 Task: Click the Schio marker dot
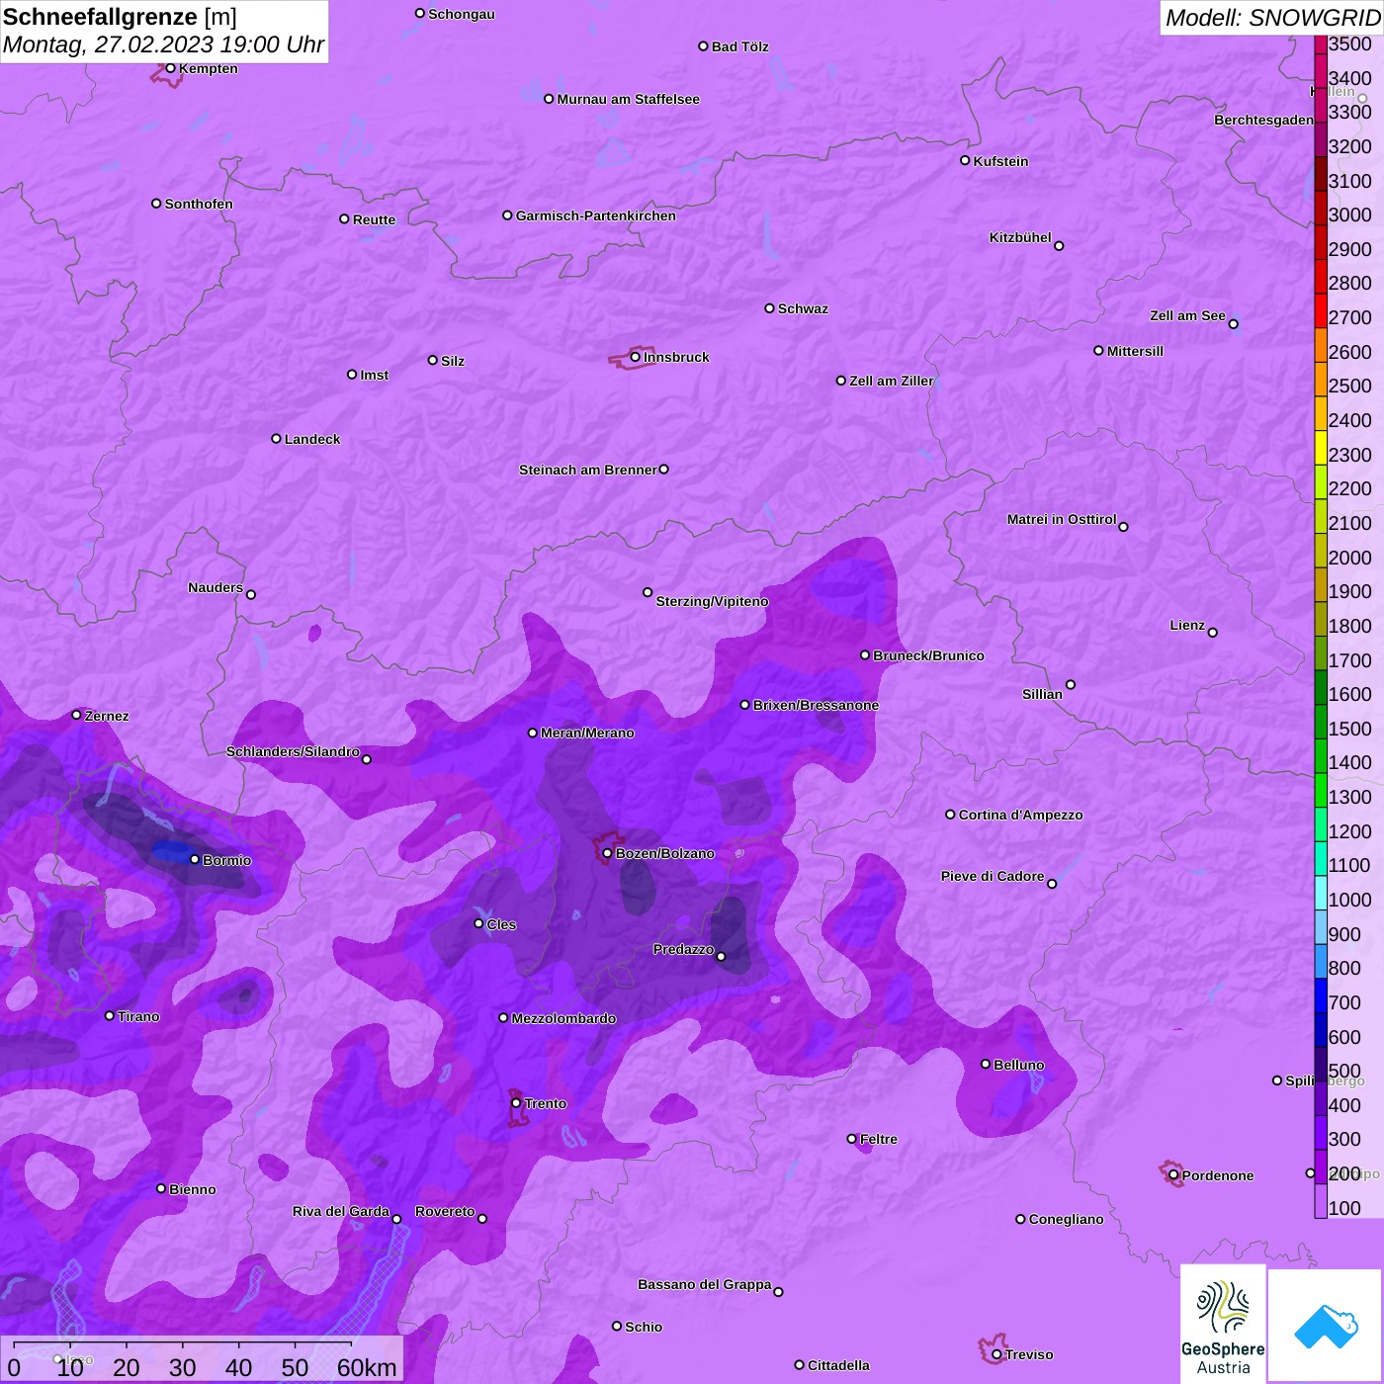point(617,1327)
